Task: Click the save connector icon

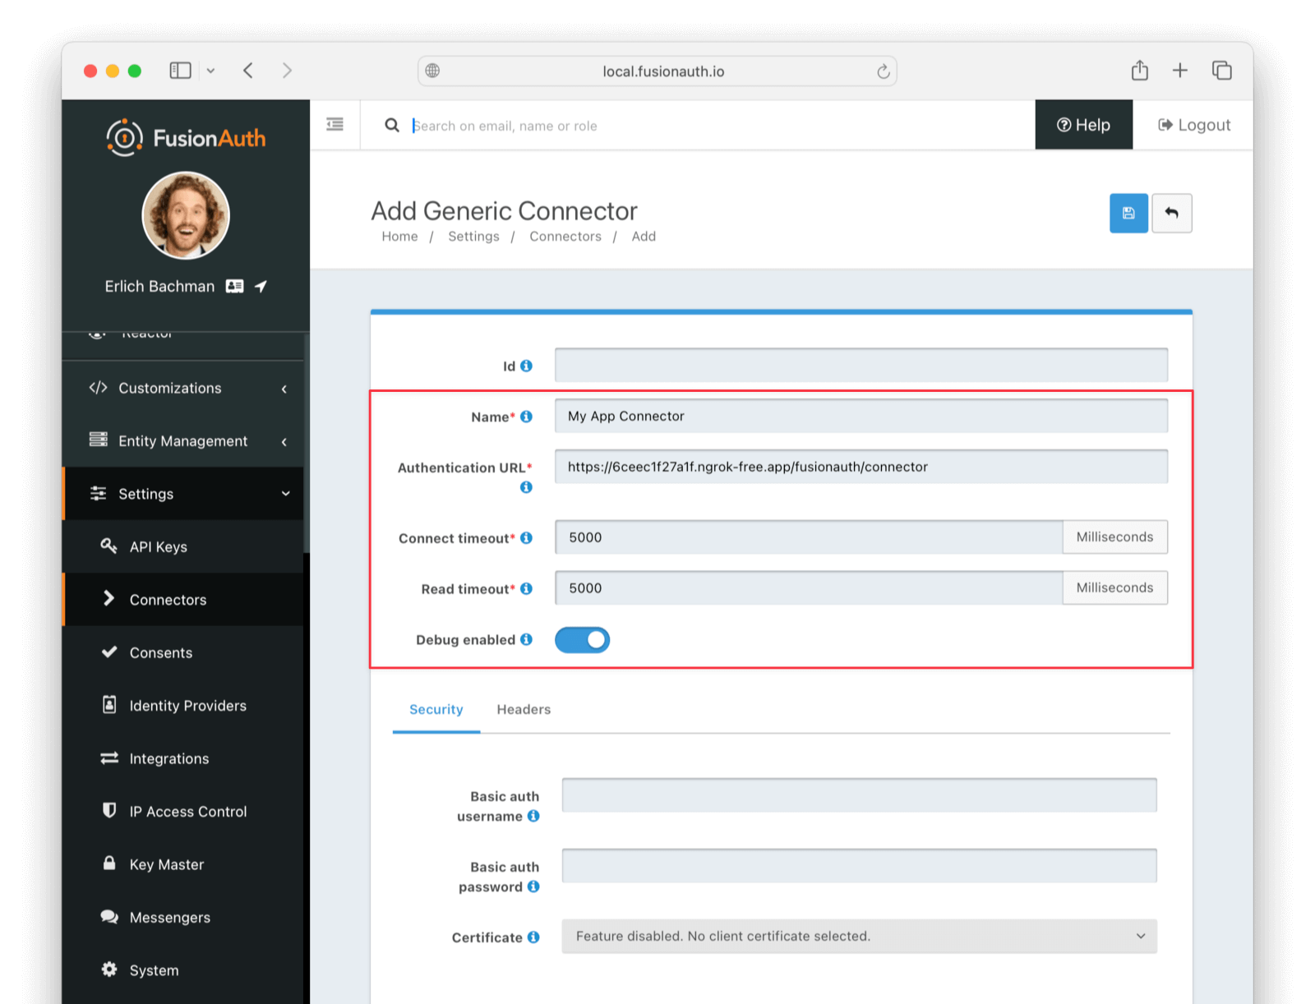Action: pyautogui.click(x=1128, y=213)
